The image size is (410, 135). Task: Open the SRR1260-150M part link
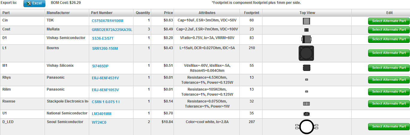tap(105, 49)
